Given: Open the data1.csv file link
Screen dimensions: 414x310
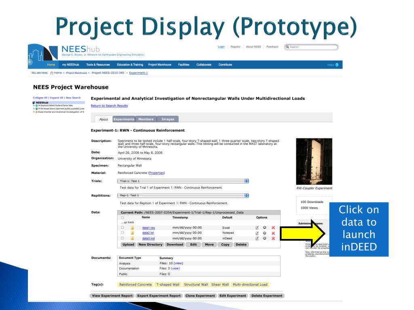Looking at the screenshot, I should coord(149,228).
